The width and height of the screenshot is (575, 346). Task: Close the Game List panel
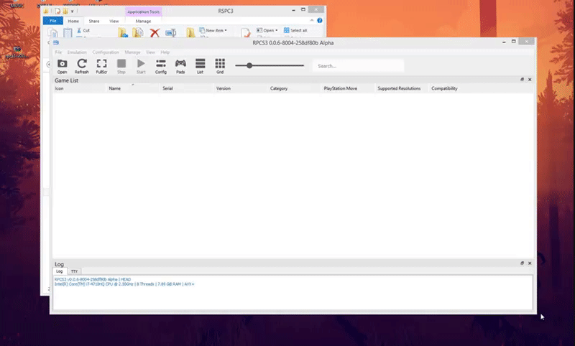click(x=530, y=80)
